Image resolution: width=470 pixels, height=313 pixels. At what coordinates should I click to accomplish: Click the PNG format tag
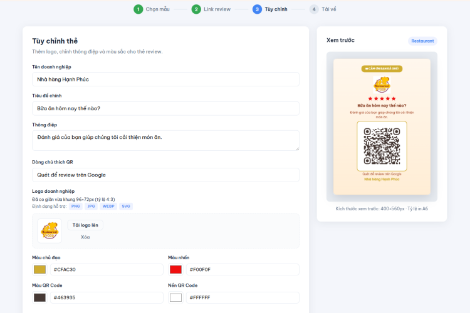[76, 207]
